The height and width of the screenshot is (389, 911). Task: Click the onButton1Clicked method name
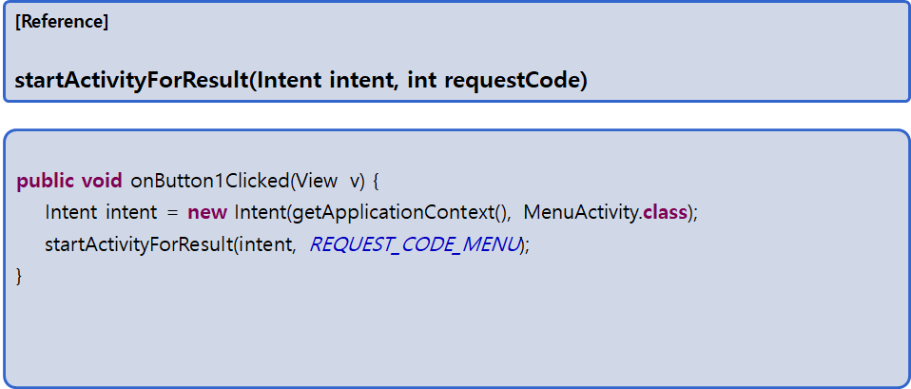click(210, 182)
